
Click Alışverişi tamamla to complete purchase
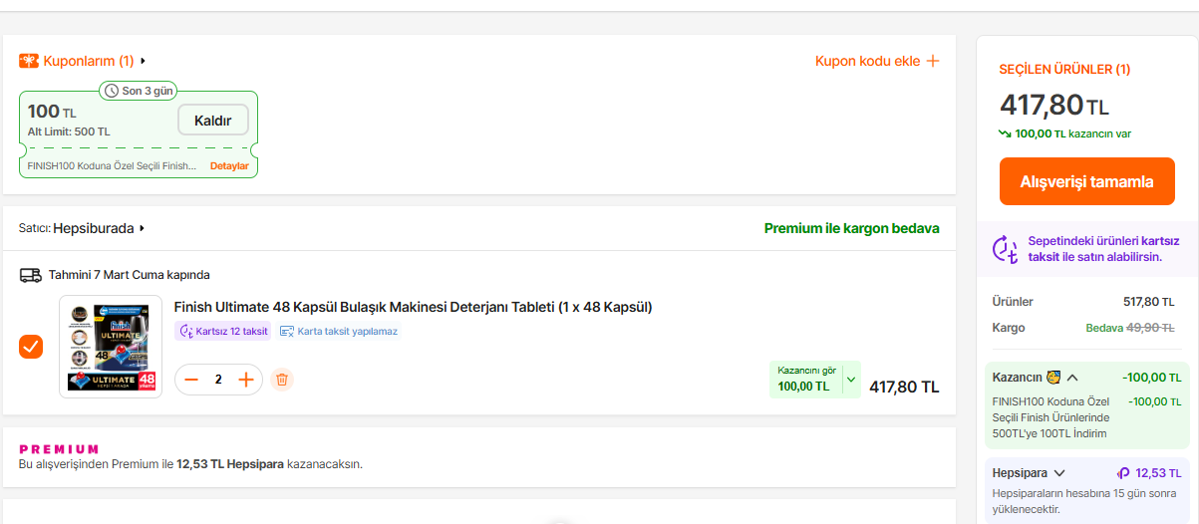[x=1086, y=181]
